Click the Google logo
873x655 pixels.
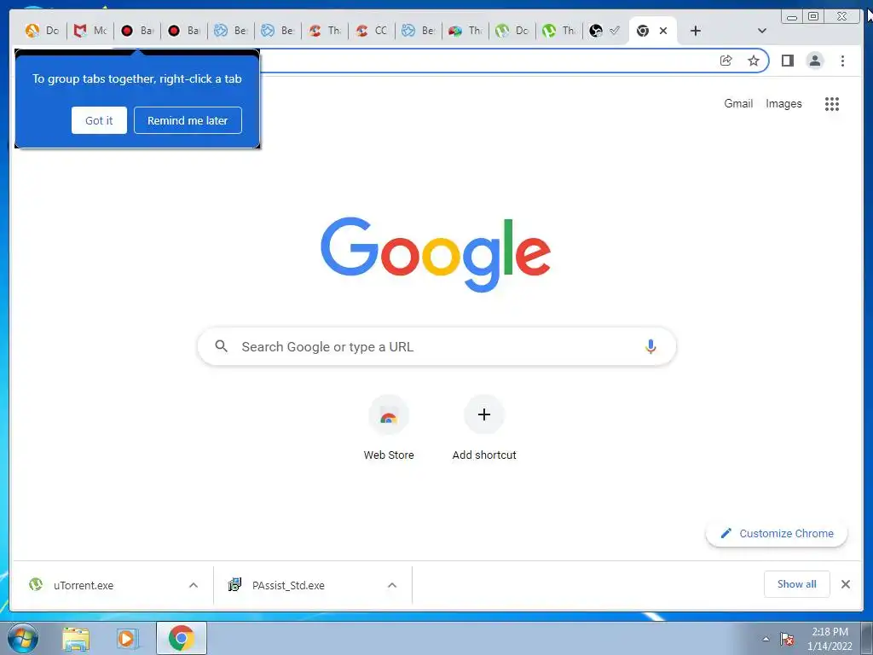point(436,254)
